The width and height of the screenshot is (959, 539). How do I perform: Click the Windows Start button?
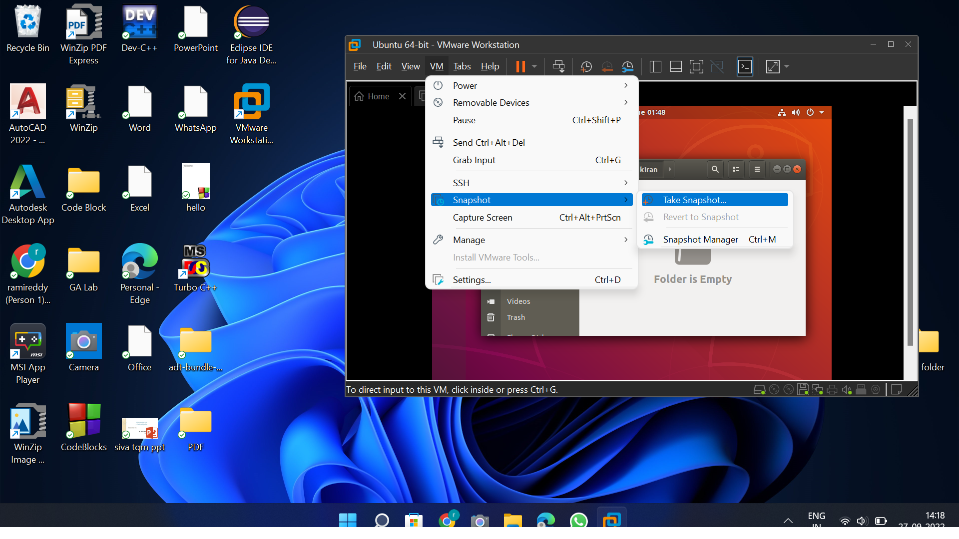(348, 521)
